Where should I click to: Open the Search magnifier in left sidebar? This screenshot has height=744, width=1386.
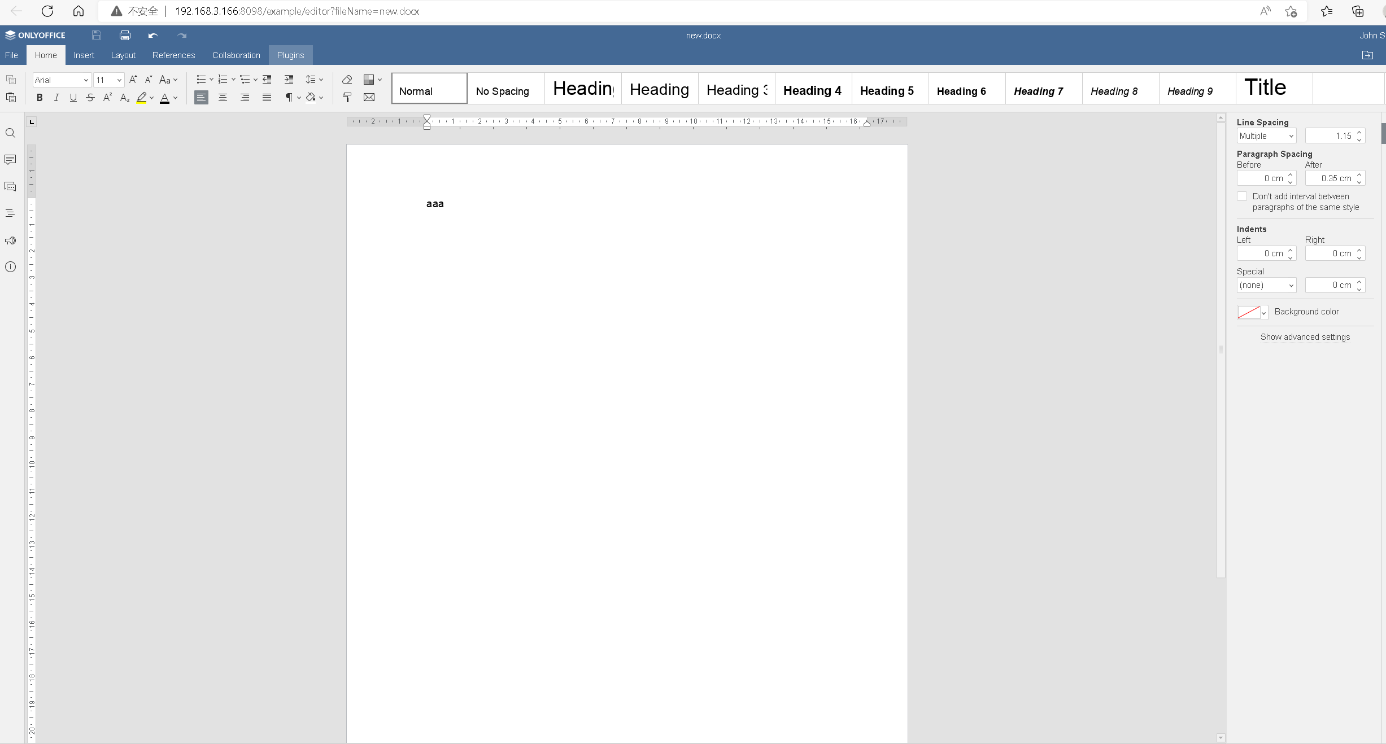[x=10, y=133]
